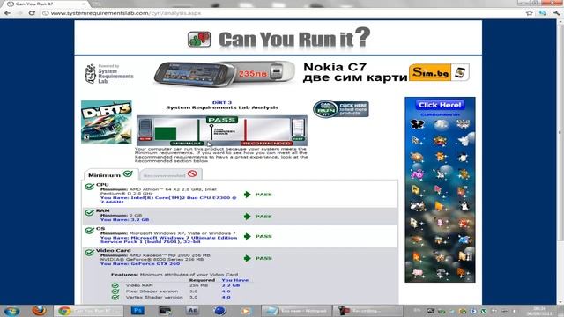Click the Can You Run It thumbs logo
Screen dimensions: 564x317
[x=199, y=39]
